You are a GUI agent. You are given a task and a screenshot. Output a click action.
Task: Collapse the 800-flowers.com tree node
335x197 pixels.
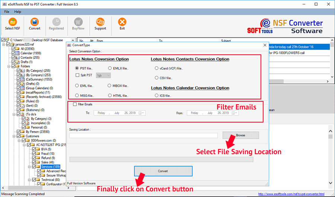click(x=19, y=140)
